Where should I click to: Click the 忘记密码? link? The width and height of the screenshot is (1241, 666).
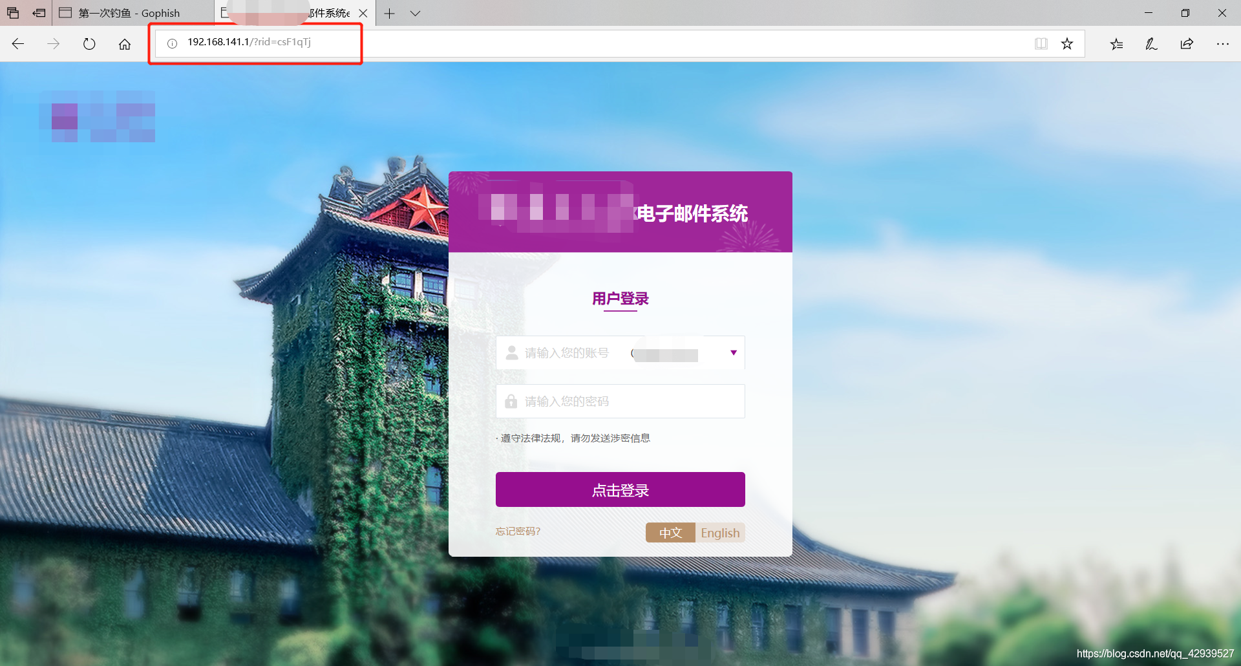pos(518,532)
